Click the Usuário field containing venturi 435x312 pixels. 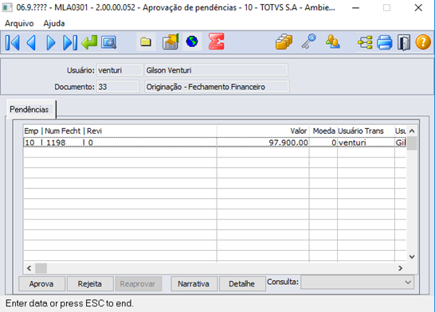tap(120, 70)
